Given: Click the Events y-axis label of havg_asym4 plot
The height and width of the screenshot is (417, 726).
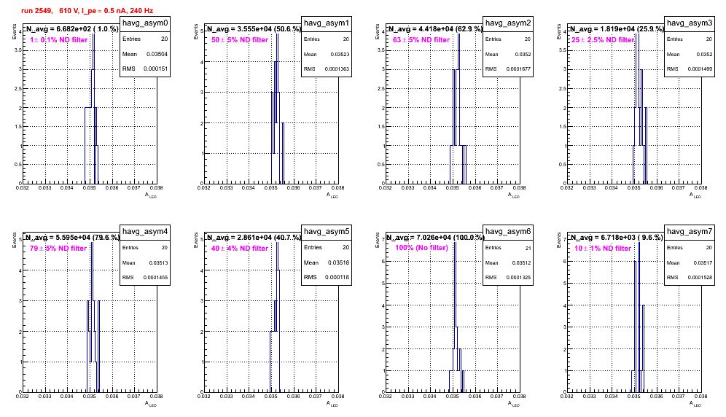Looking at the screenshot, I should [15, 240].
